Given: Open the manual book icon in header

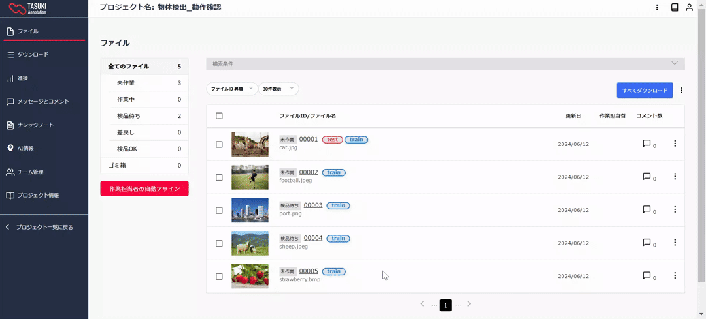Looking at the screenshot, I should click(675, 8).
